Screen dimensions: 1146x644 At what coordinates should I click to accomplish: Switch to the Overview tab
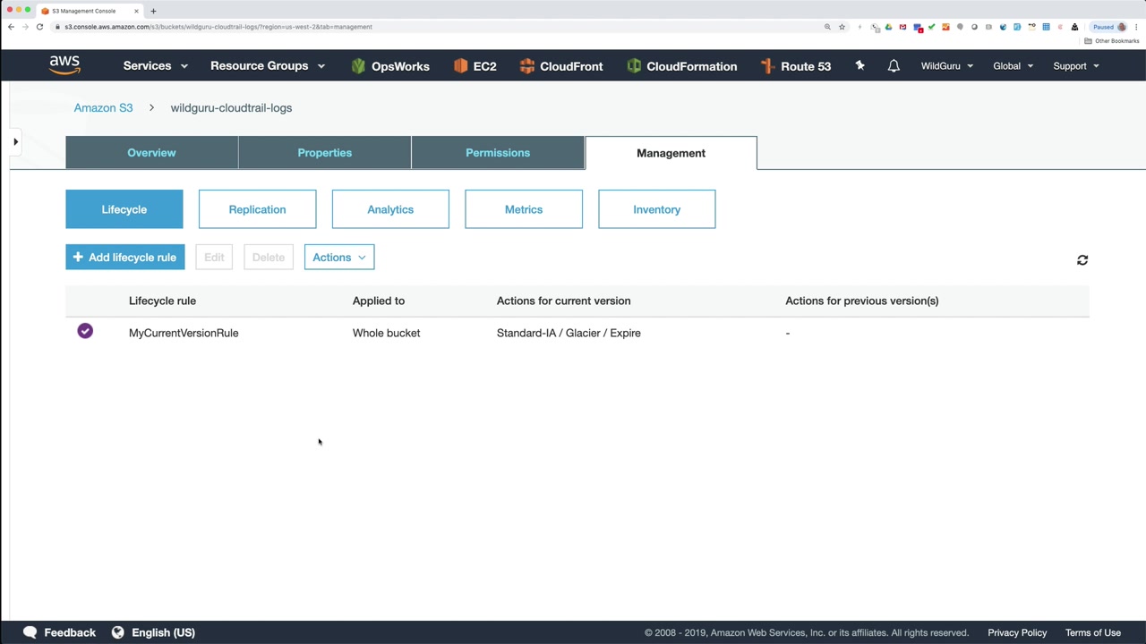pos(151,153)
